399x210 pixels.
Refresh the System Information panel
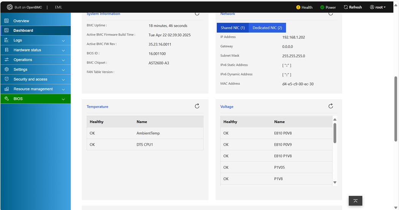pyautogui.click(x=197, y=14)
